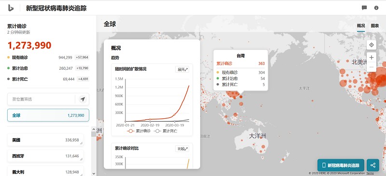Click the 北美洲 map label

(x=360, y=62)
